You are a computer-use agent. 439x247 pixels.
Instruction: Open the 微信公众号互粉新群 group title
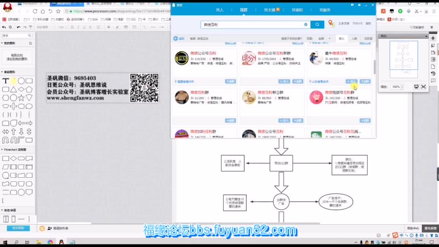[x=274, y=53]
